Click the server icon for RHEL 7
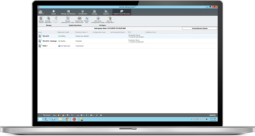 click(40, 46)
